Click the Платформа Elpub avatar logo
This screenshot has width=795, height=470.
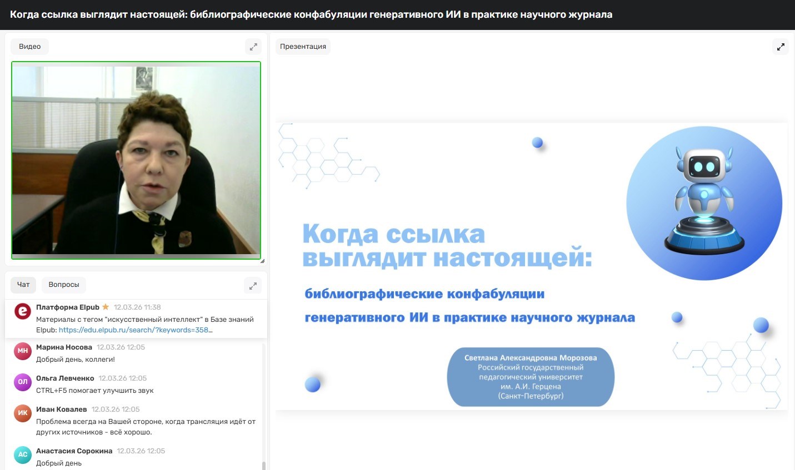click(23, 311)
